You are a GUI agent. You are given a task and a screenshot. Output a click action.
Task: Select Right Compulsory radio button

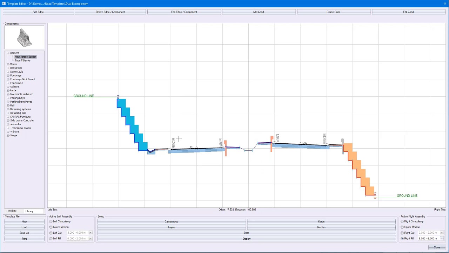point(402,222)
